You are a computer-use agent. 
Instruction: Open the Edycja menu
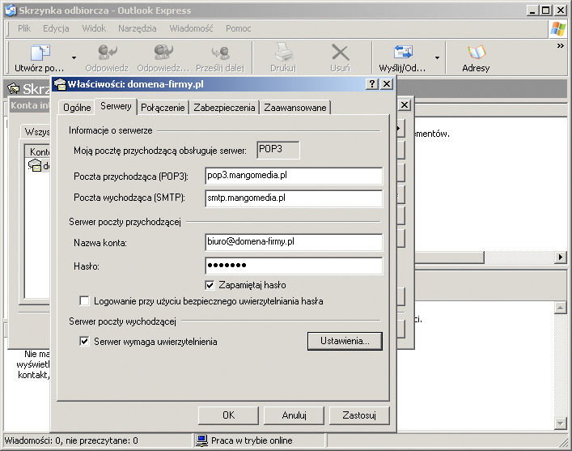[56, 28]
